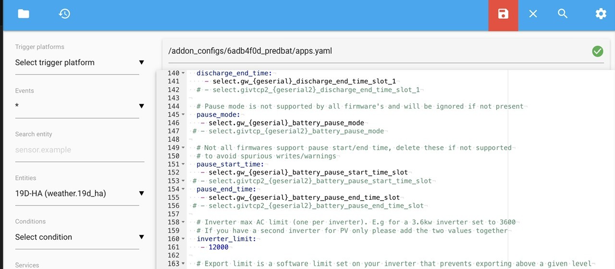Collapse fold arrow at line 149
The image size is (615, 269).
pyautogui.click(x=183, y=148)
